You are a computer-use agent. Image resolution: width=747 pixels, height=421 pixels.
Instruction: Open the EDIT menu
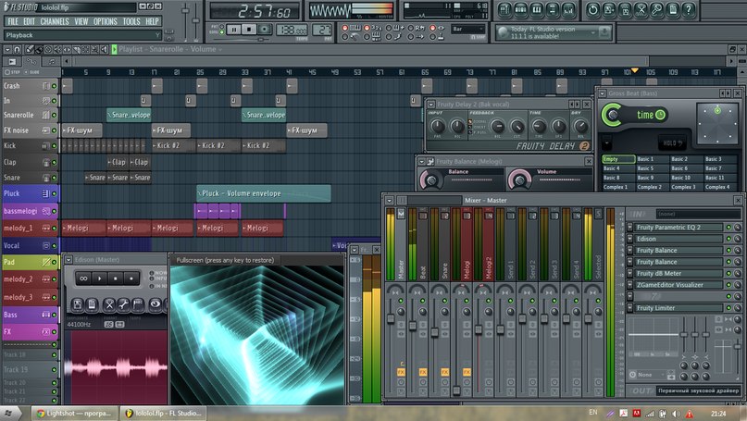[29, 21]
